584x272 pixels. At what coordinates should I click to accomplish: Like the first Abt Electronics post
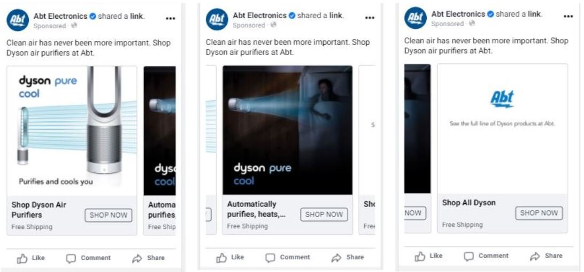[31, 258]
